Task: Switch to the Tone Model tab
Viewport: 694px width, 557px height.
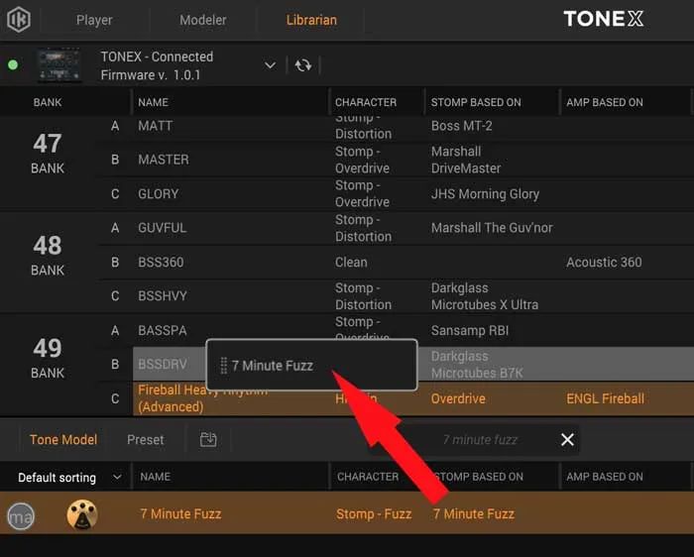Action: (63, 440)
